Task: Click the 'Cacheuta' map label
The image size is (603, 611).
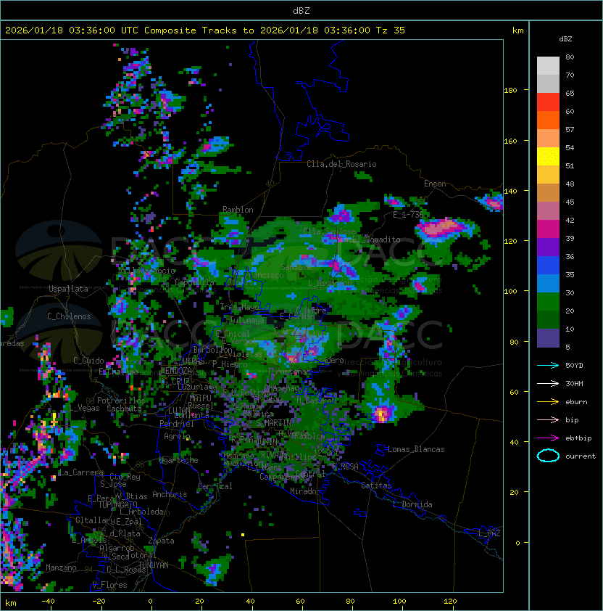Action: coord(124,409)
